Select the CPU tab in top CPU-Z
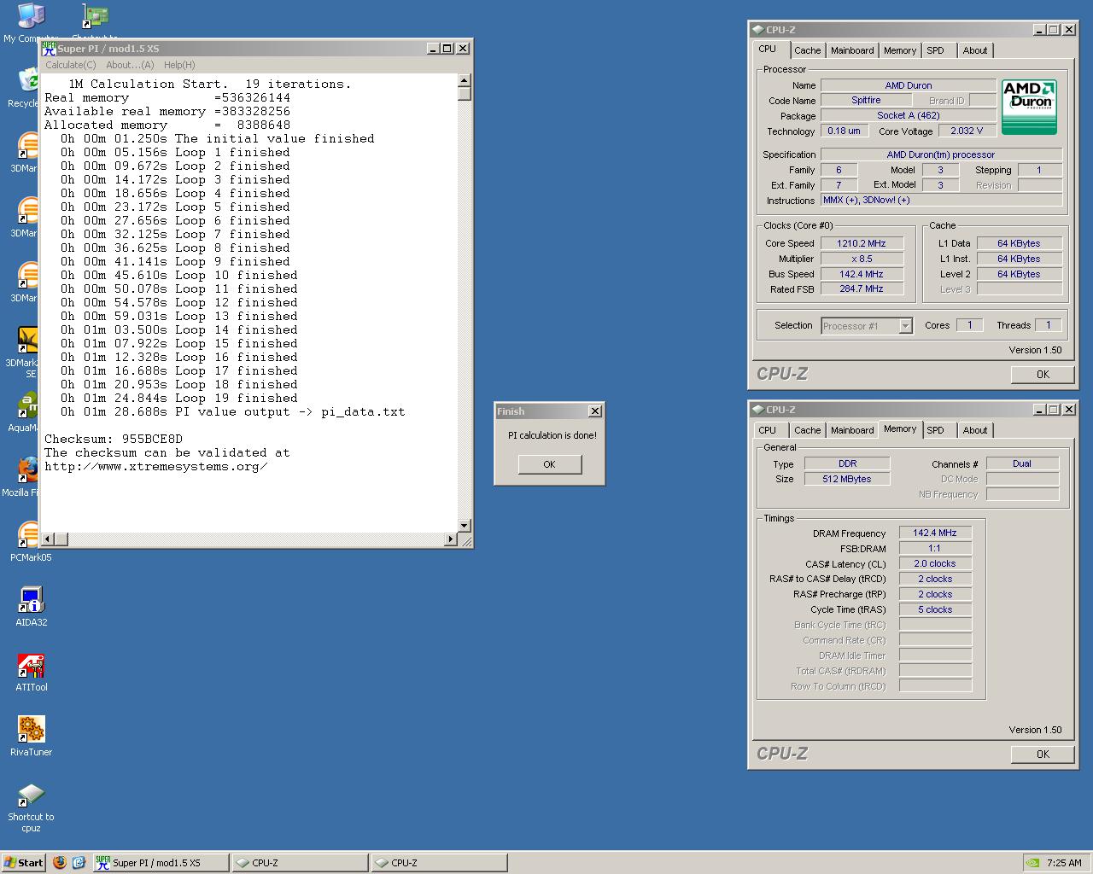 pyautogui.click(x=768, y=49)
